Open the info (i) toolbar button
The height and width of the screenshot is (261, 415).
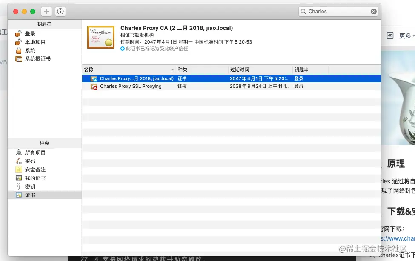pyautogui.click(x=60, y=12)
